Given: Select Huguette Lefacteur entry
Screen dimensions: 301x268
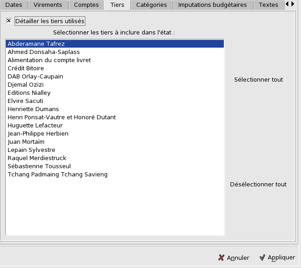Looking at the screenshot, I should pyautogui.click(x=115, y=125).
